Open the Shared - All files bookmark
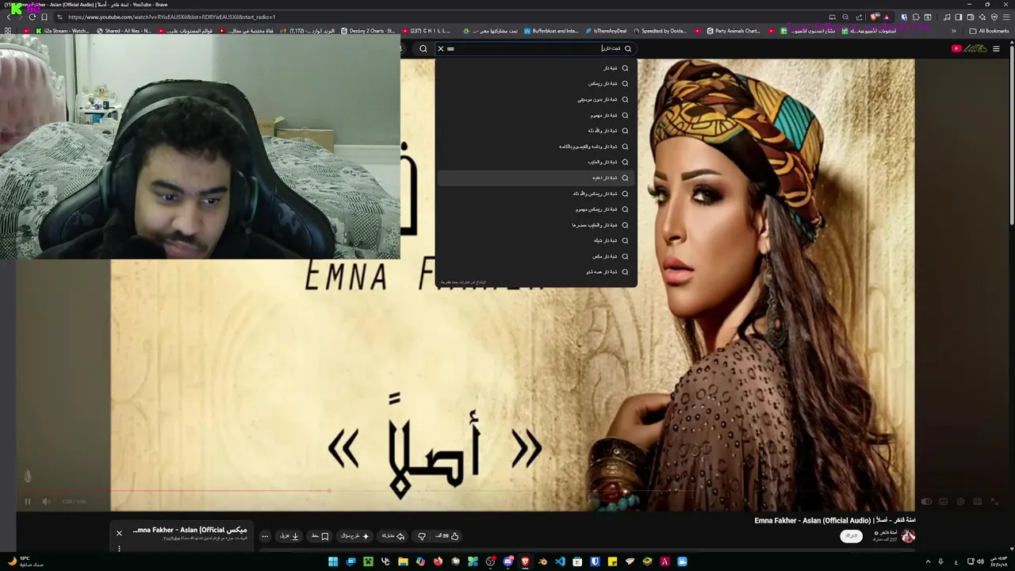1015x571 pixels. click(x=124, y=31)
